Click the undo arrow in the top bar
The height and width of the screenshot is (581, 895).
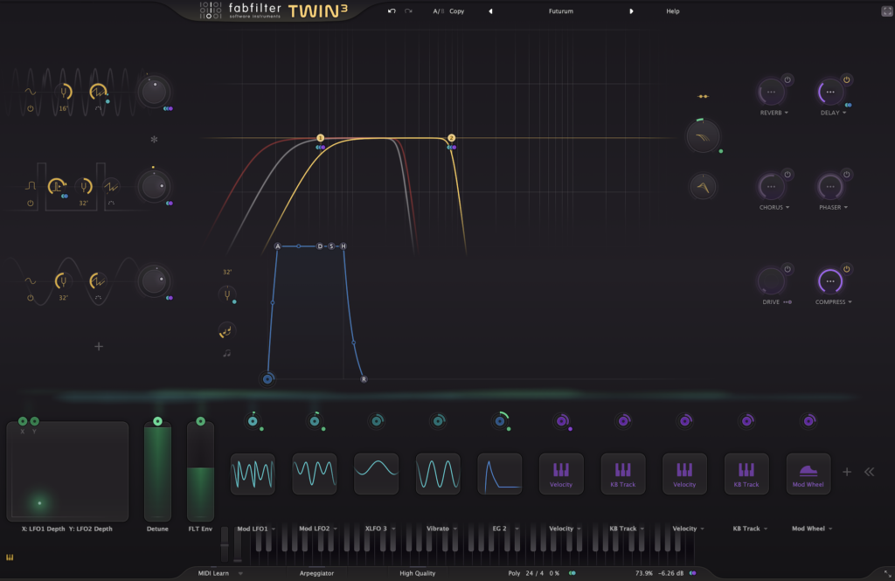pyautogui.click(x=392, y=11)
